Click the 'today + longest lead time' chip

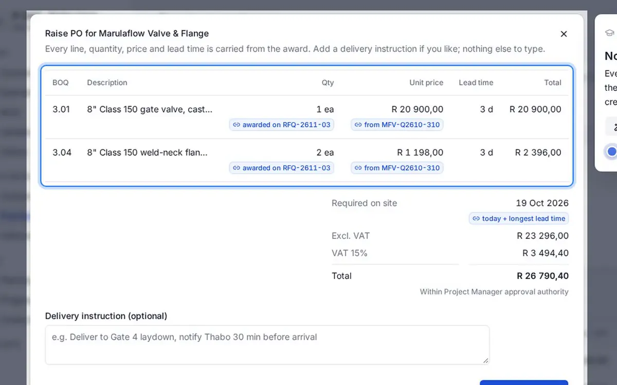(519, 219)
